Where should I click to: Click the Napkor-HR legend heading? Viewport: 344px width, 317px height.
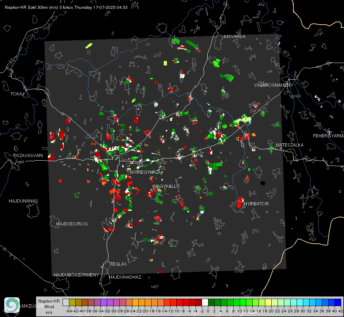49,301
